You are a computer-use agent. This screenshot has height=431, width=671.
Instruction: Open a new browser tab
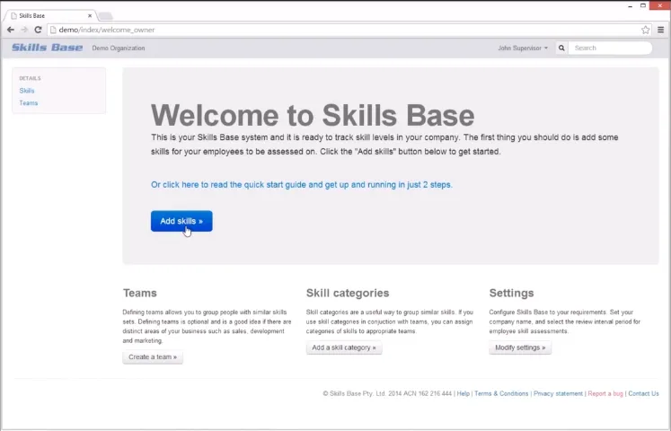105,16
